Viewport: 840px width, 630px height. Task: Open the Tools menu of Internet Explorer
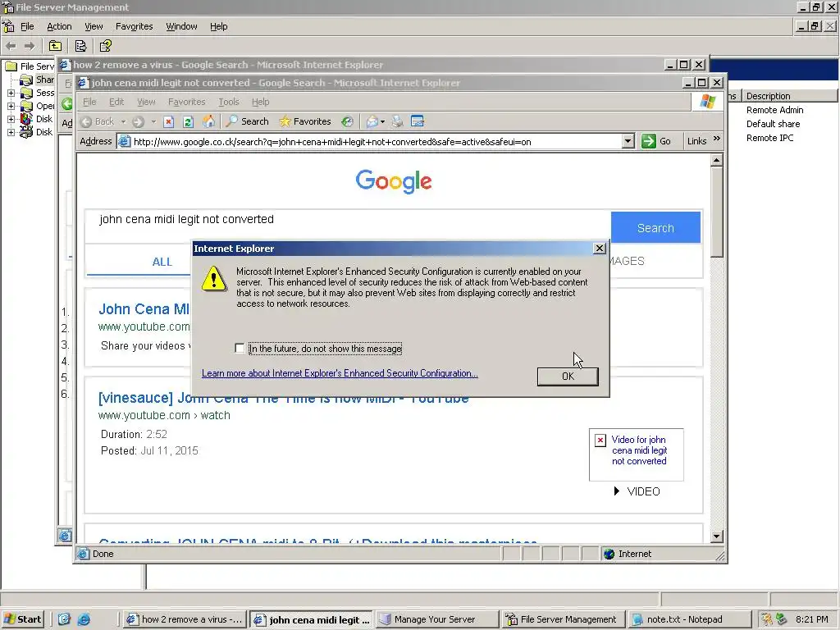coord(228,102)
